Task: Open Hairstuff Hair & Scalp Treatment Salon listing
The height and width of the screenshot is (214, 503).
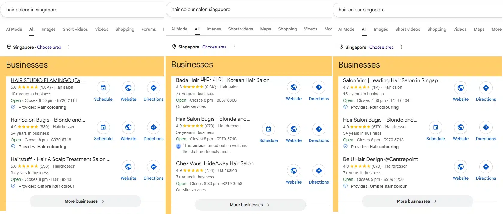Action: coord(60,159)
